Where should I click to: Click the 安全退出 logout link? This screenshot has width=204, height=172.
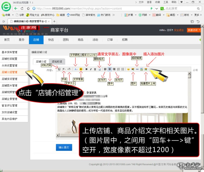click(x=179, y=30)
